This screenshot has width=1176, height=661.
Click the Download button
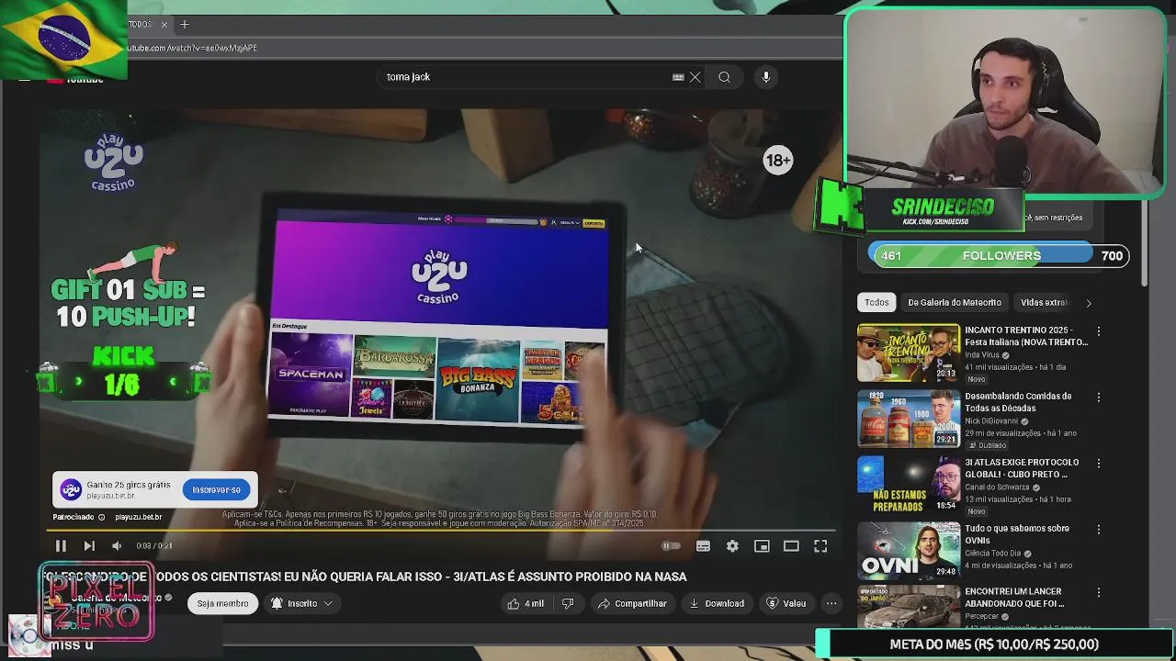pos(717,603)
